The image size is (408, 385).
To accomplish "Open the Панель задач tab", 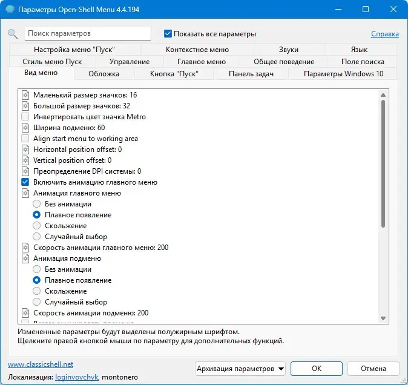I will coord(251,74).
